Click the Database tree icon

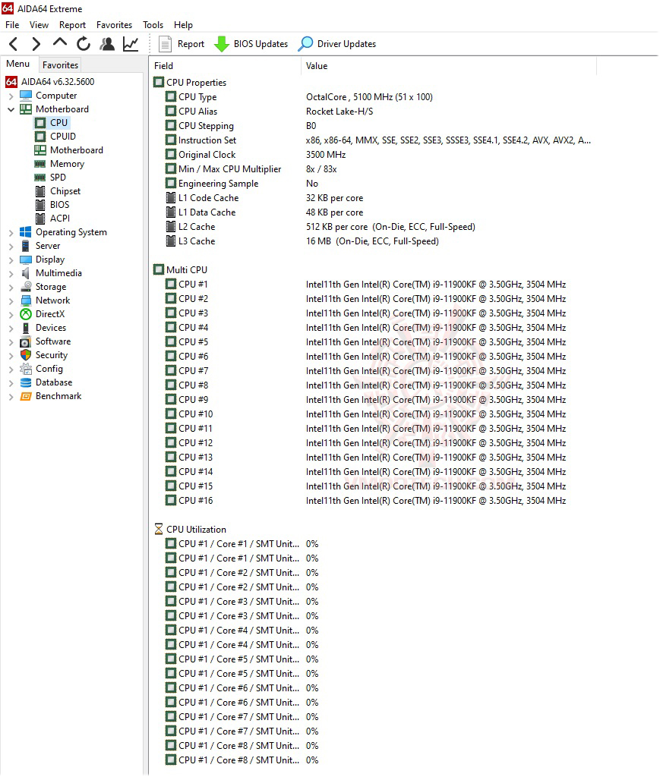tap(26, 382)
